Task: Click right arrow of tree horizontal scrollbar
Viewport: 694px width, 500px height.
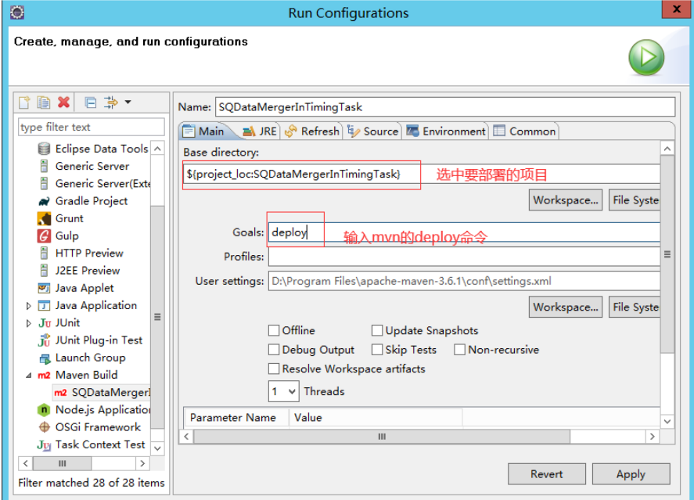Action: click(x=142, y=463)
